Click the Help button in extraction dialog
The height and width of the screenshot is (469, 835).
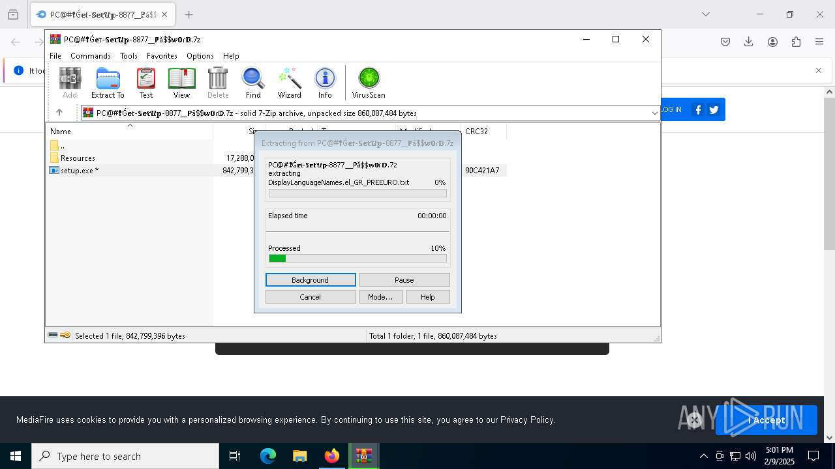coord(428,297)
